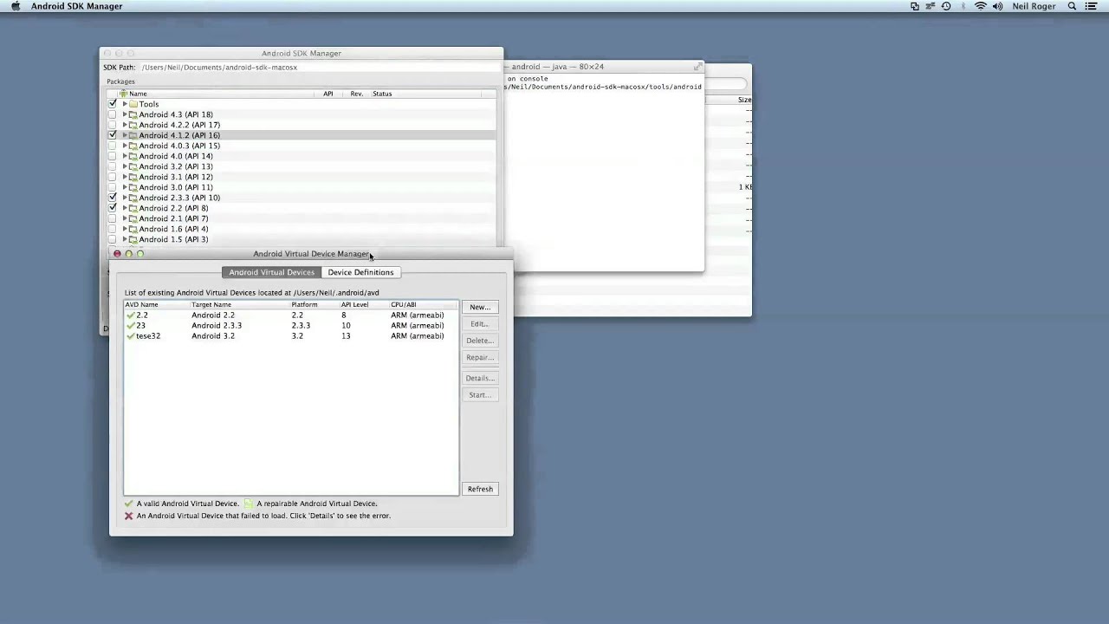The width and height of the screenshot is (1109, 624).
Task: Click the Android 4.0.3 (API 15) folder icon
Action: click(133, 146)
